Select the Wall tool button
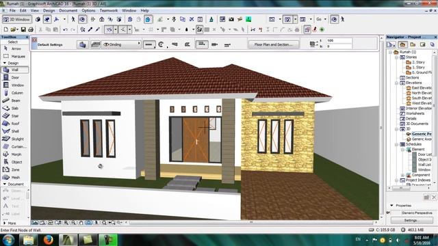This screenshot has height=246, width=438. [14, 70]
